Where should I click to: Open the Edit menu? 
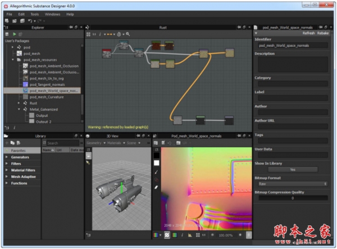(21, 14)
